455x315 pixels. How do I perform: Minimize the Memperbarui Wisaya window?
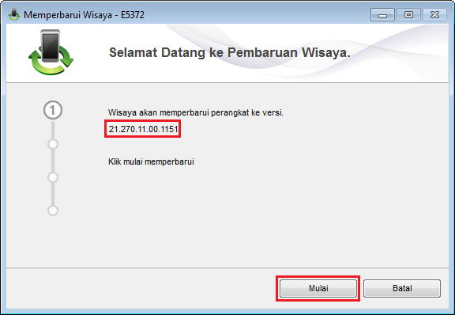click(x=382, y=15)
